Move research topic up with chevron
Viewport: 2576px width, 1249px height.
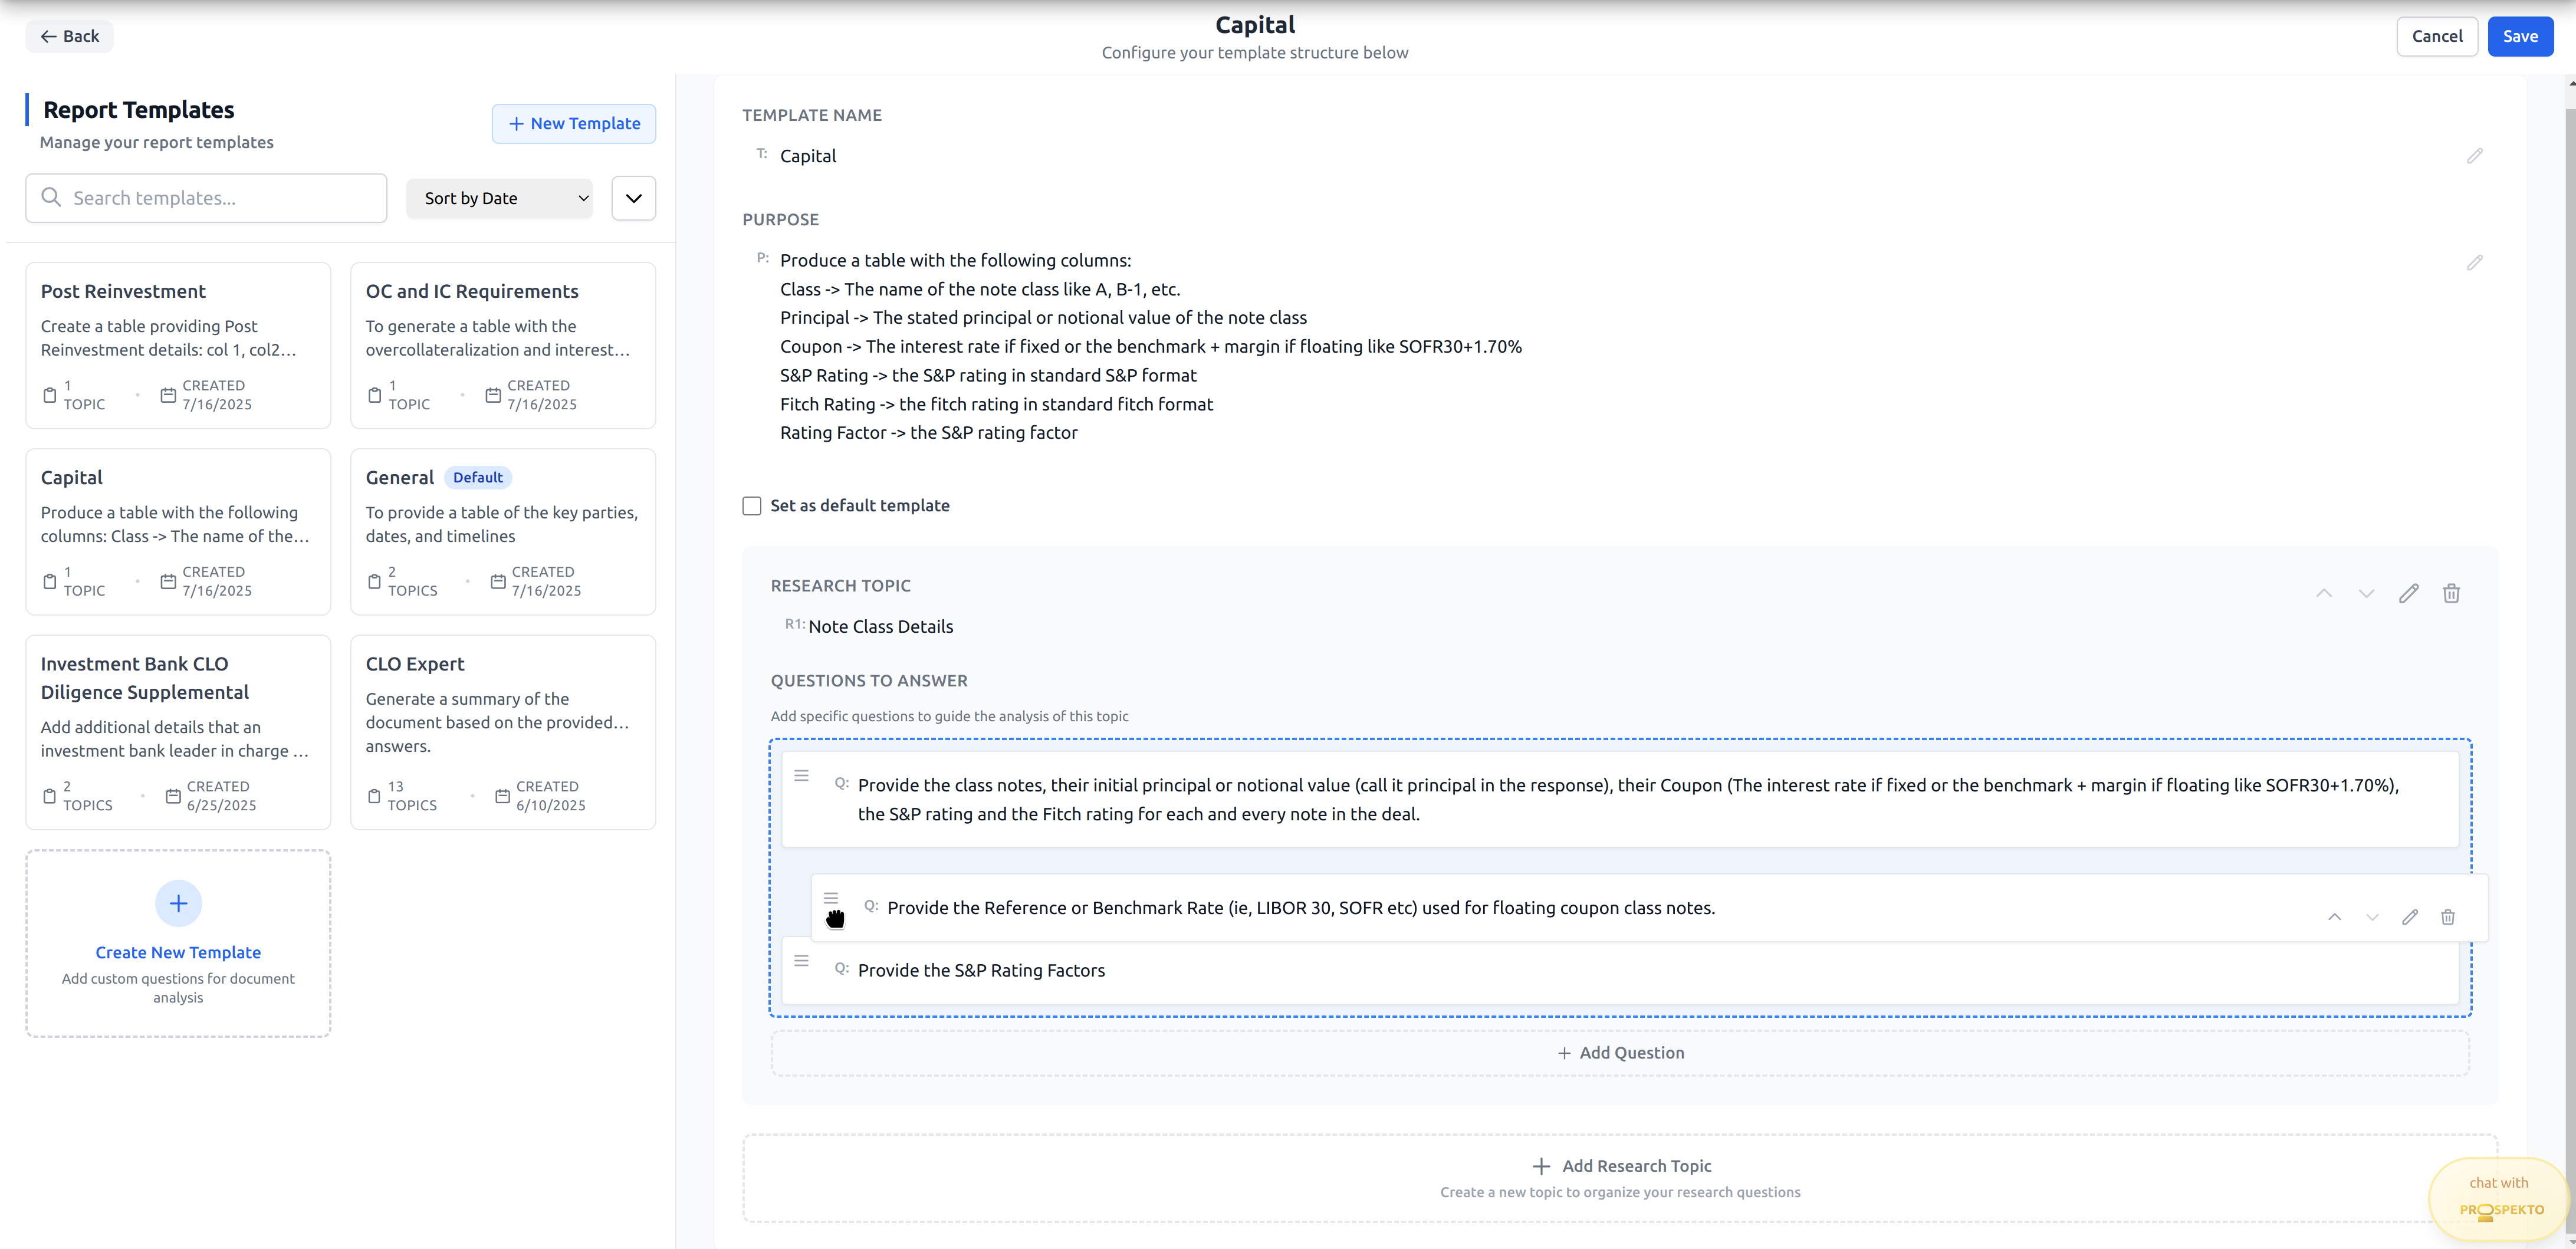[x=2324, y=593]
